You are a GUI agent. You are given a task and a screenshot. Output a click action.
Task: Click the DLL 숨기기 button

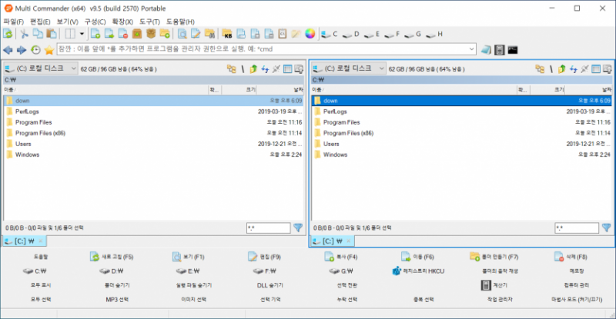point(270,285)
